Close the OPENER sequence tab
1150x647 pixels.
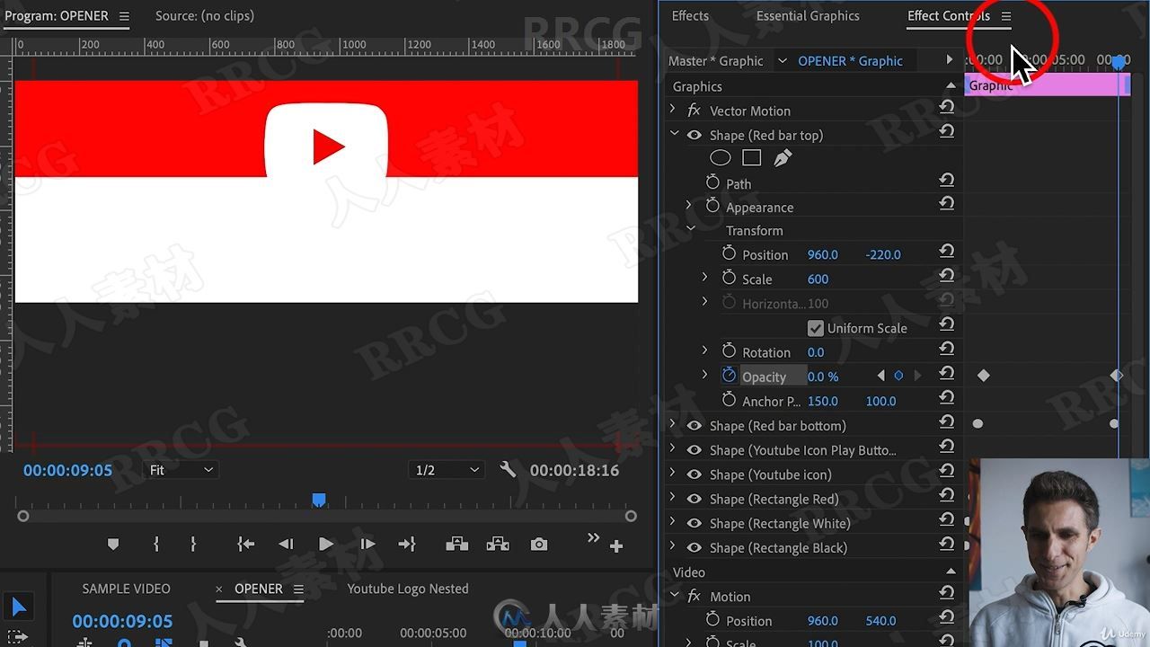(218, 589)
